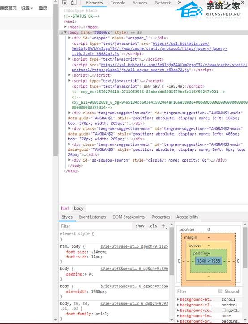Click the margin label in box model
Screen dimensions: 248x324
pyautogui.click(x=191, y=238)
